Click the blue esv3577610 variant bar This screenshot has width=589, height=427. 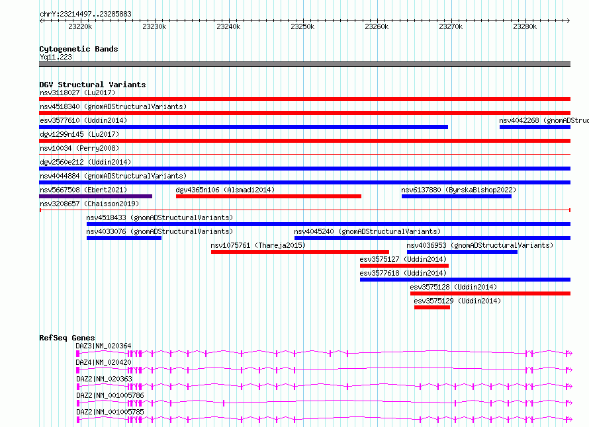[244, 127]
